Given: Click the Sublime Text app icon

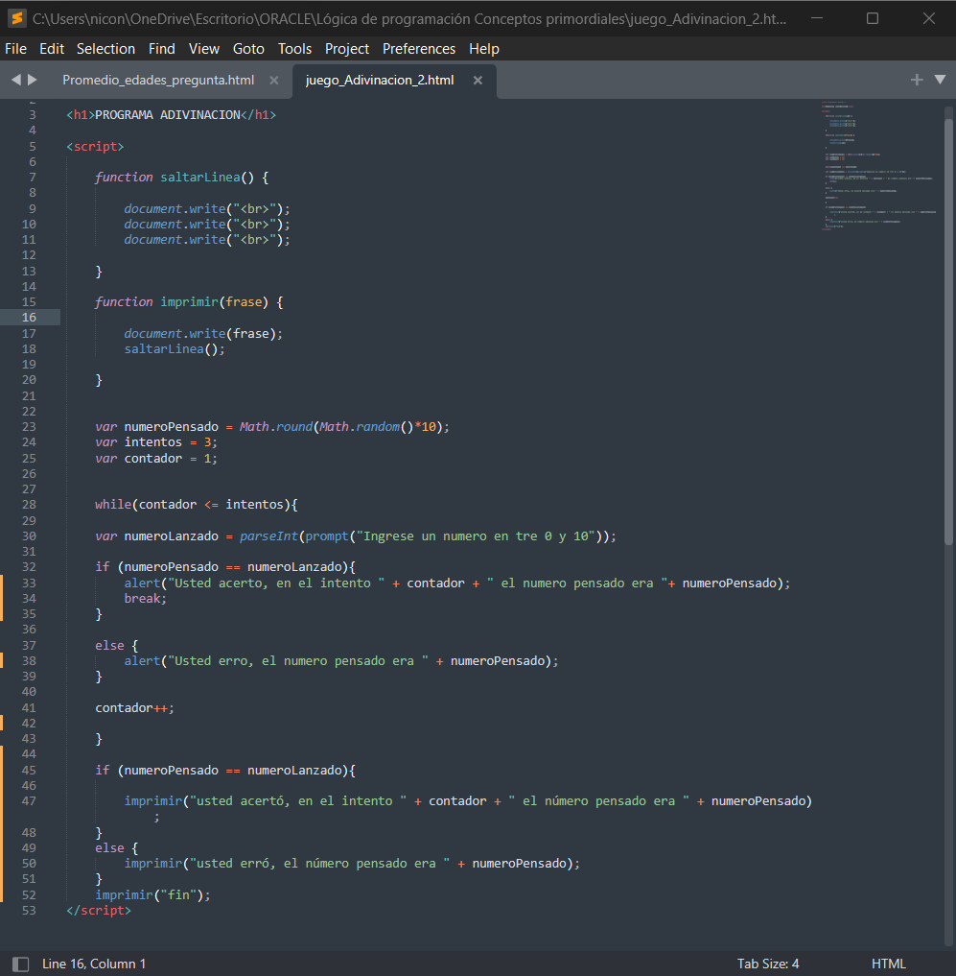Looking at the screenshot, I should click(x=17, y=18).
